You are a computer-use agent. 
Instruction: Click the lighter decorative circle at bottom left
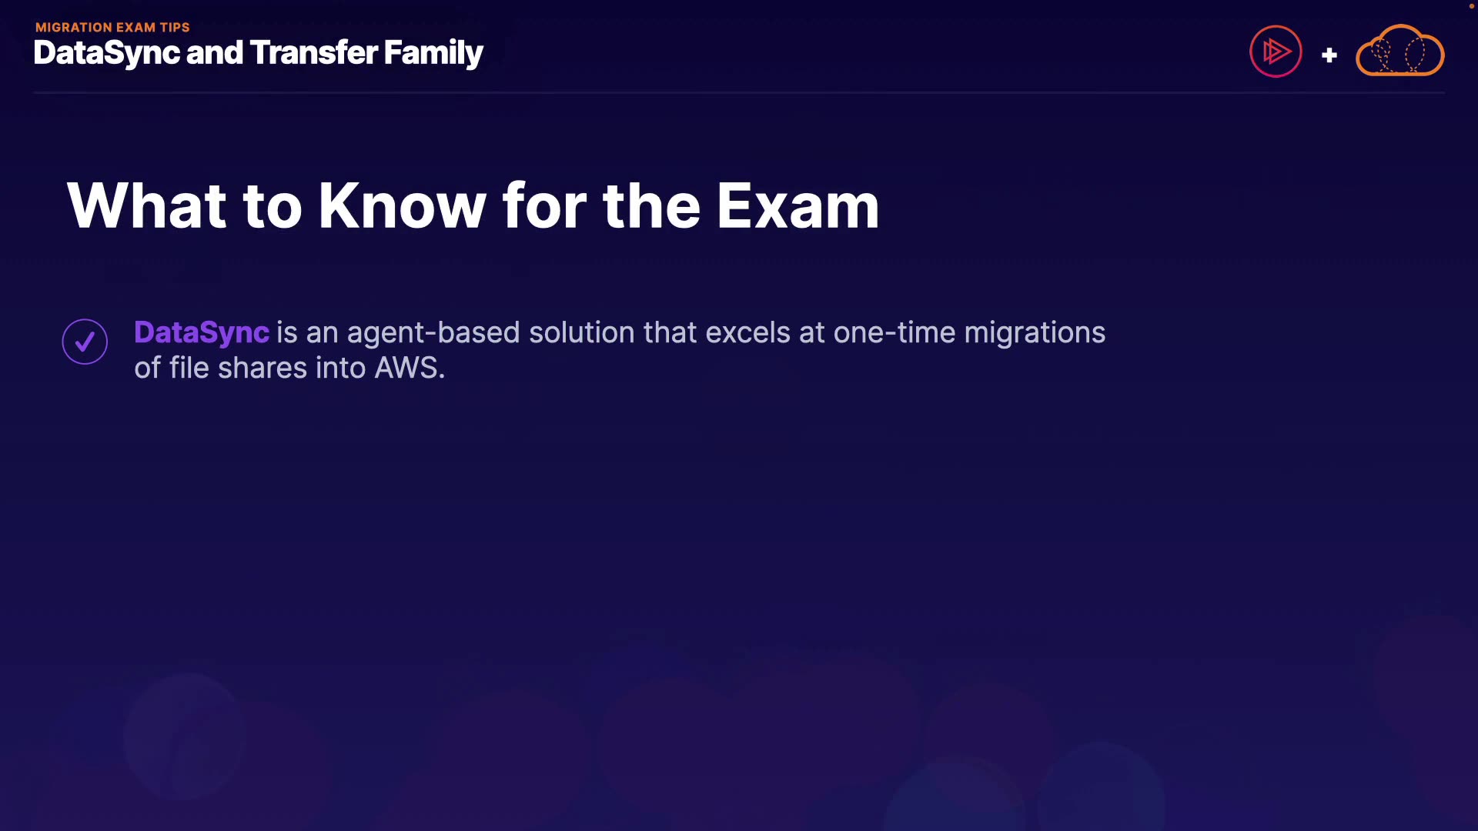(185, 736)
